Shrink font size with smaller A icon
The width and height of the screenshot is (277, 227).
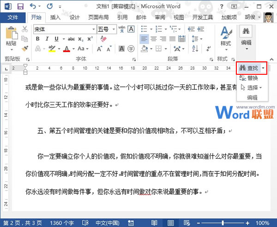(109, 48)
